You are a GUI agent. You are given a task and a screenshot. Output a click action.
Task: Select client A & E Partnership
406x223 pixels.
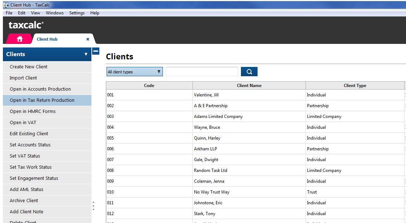coord(211,106)
